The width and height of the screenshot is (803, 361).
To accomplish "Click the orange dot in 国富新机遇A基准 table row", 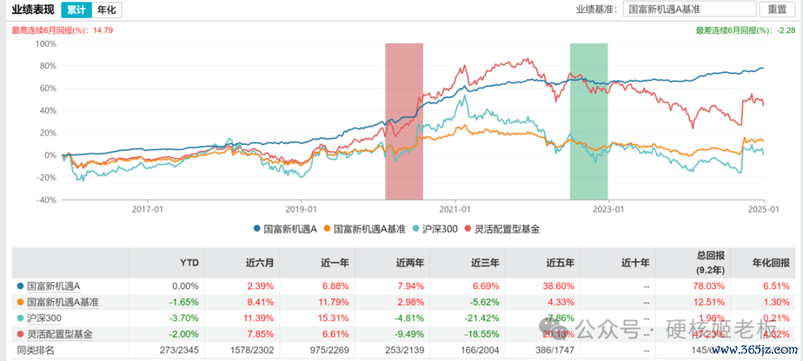I will 19,302.
